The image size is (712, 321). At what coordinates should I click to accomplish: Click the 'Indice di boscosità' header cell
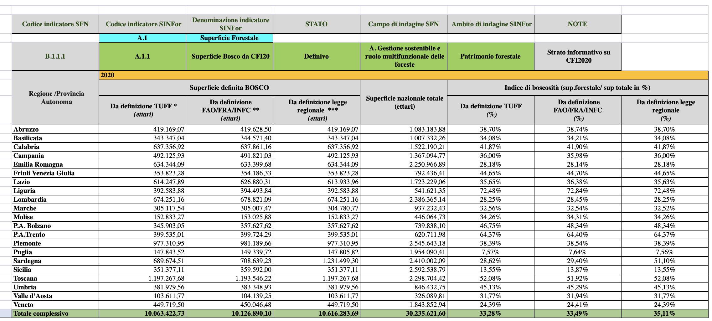point(577,88)
